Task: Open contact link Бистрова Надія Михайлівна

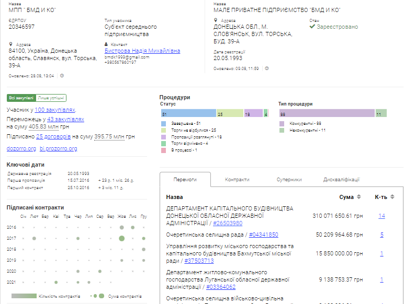Action: (142, 51)
